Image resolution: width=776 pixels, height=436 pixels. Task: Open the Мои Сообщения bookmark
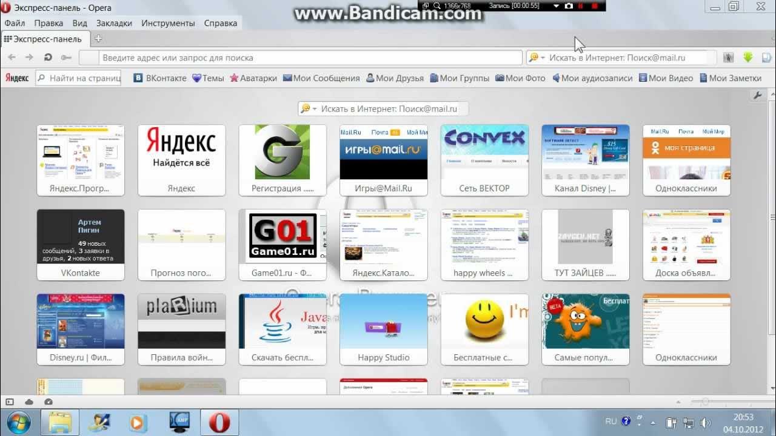click(321, 78)
